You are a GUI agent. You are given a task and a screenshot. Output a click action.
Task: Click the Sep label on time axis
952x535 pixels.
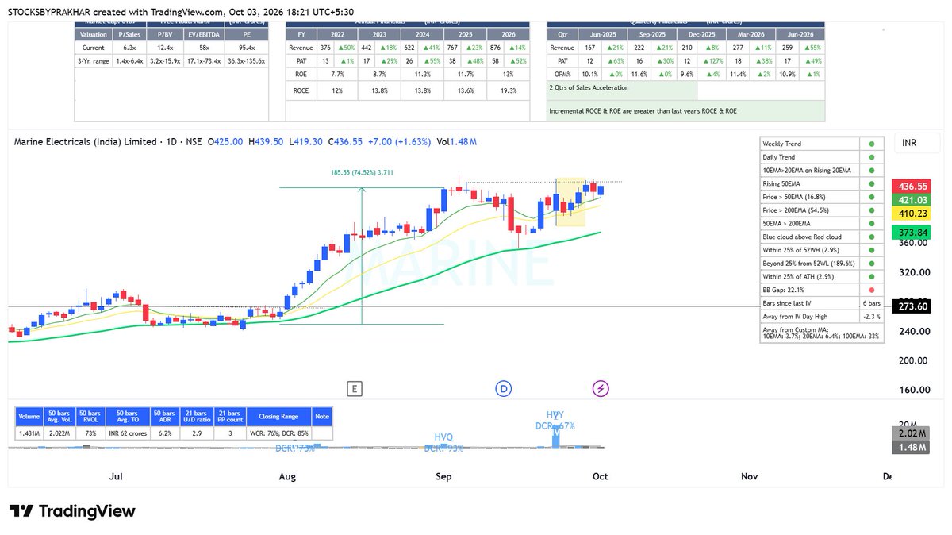point(443,476)
